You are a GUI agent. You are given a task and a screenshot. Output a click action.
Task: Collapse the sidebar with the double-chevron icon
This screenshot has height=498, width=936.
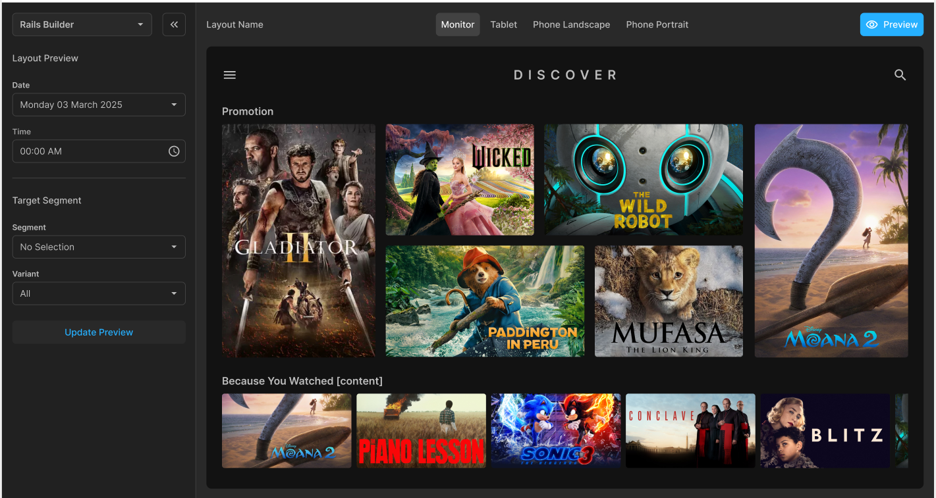click(174, 24)
